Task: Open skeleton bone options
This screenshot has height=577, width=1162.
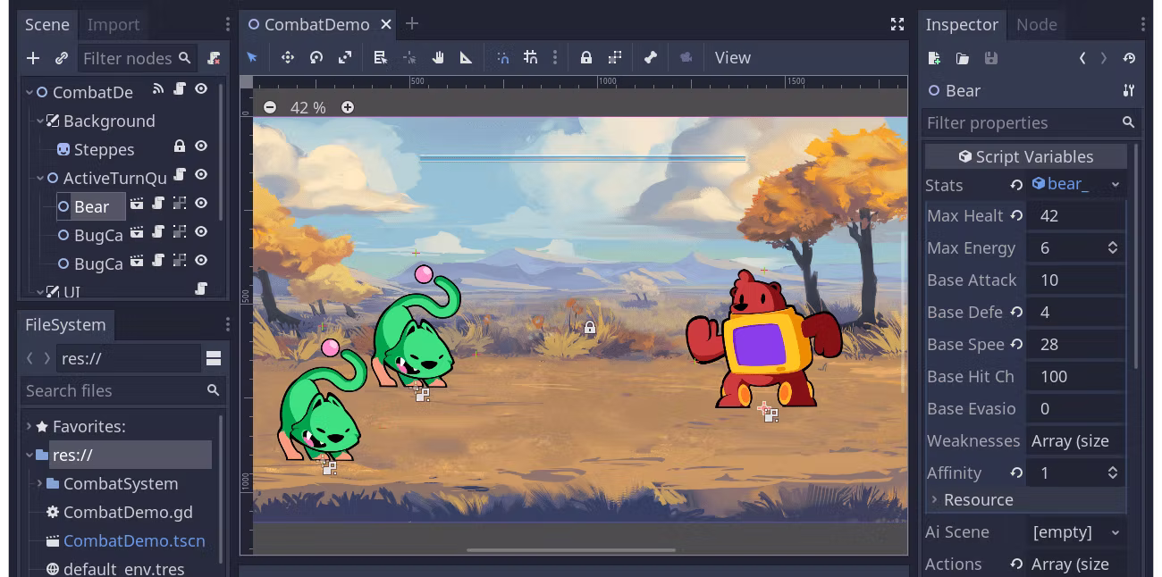Action: coord(651,57)
